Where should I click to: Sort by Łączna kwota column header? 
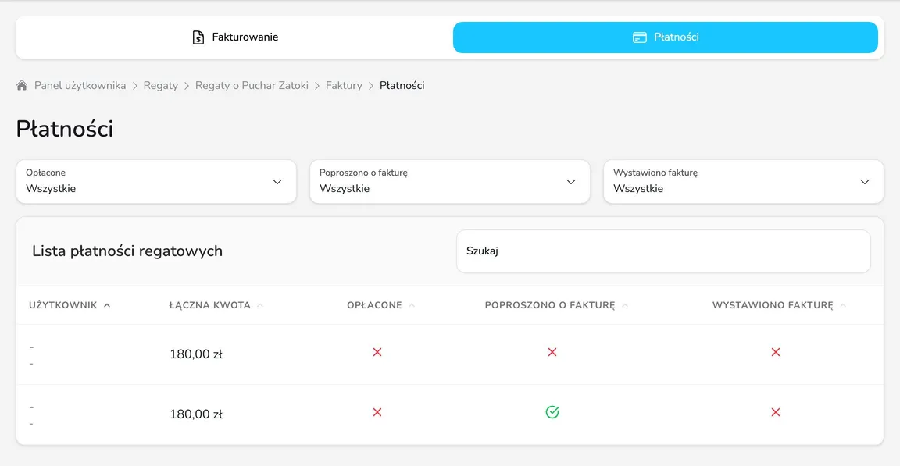[216, 305]
